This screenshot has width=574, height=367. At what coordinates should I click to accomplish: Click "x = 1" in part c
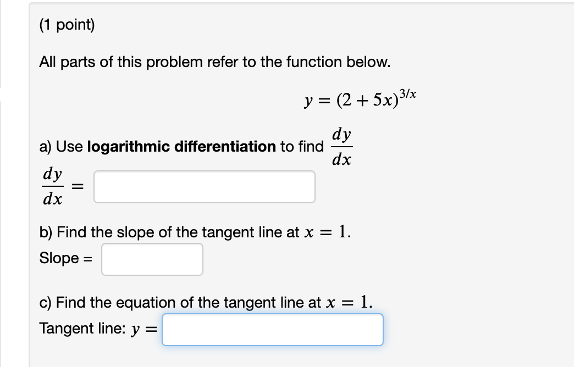click(x=349, y=302)
